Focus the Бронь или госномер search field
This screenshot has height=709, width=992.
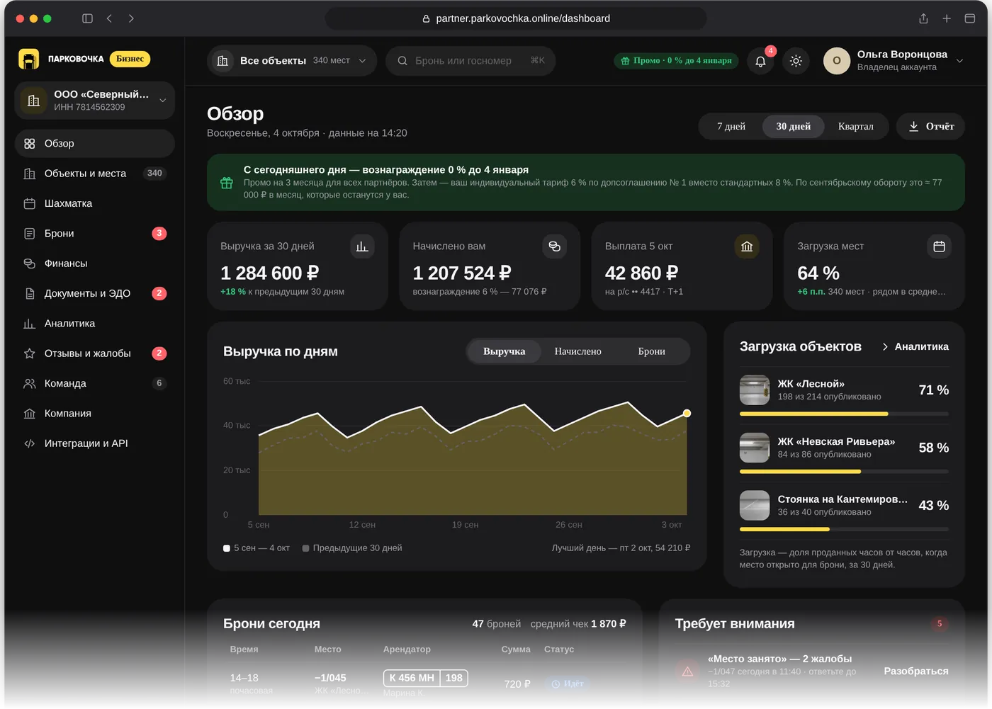tap(470, 61)
